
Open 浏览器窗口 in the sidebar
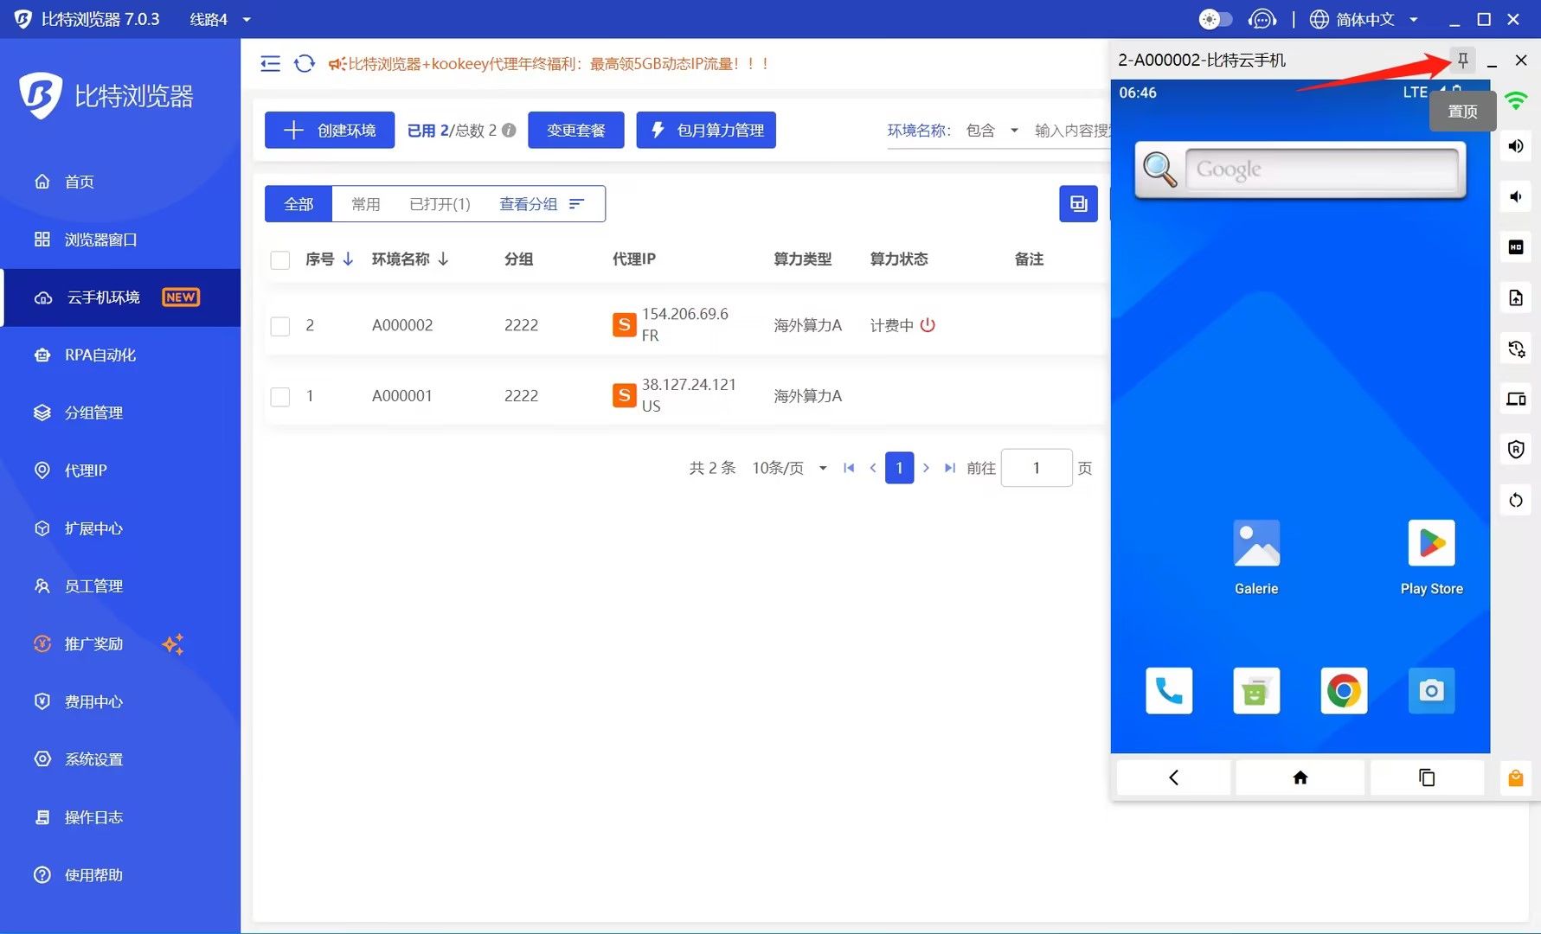pyautogui.click(x=120, y=240)
